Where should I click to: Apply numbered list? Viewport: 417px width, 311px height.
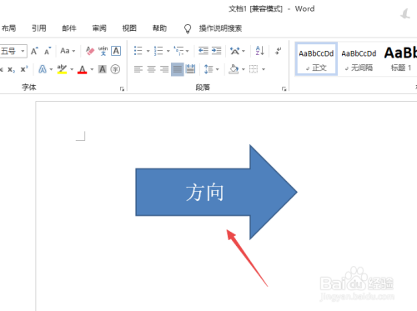(x=158, y=51)
